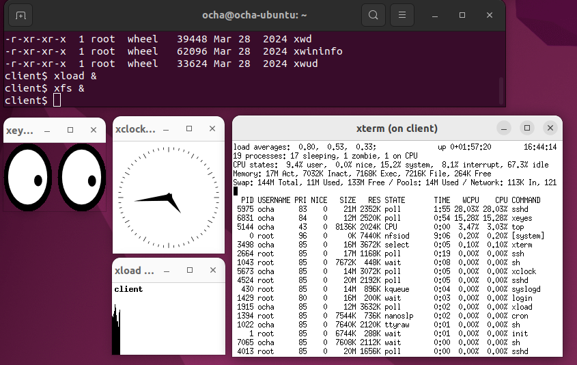The image size is (577, 365).
Task: Minimize the ocha@ocha-ubuntu terminal window
Action: point(435,15)
